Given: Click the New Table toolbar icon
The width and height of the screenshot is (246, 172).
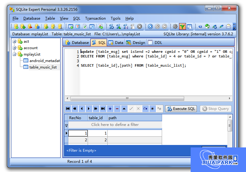Looking at the screenshot, I should coord(71,26).
